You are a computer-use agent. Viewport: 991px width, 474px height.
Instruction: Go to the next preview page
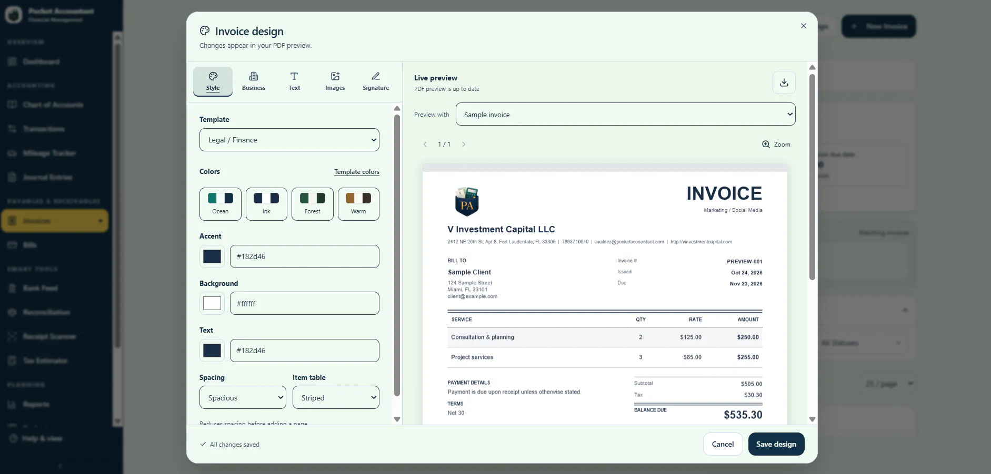pos(464,145)
